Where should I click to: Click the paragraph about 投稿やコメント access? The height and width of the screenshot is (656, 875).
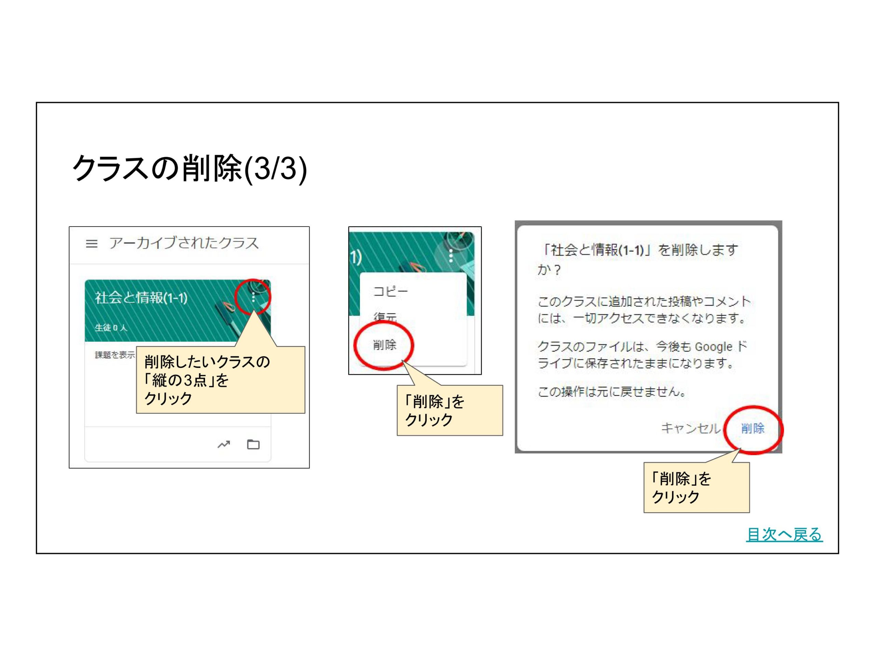pos(644,310)
